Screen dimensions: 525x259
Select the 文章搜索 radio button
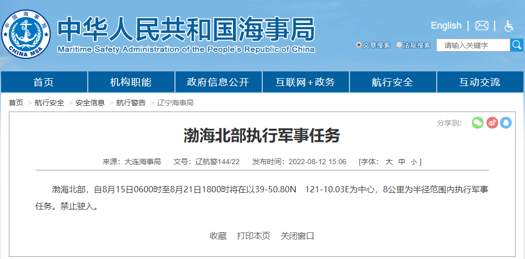tap(358, 45)
